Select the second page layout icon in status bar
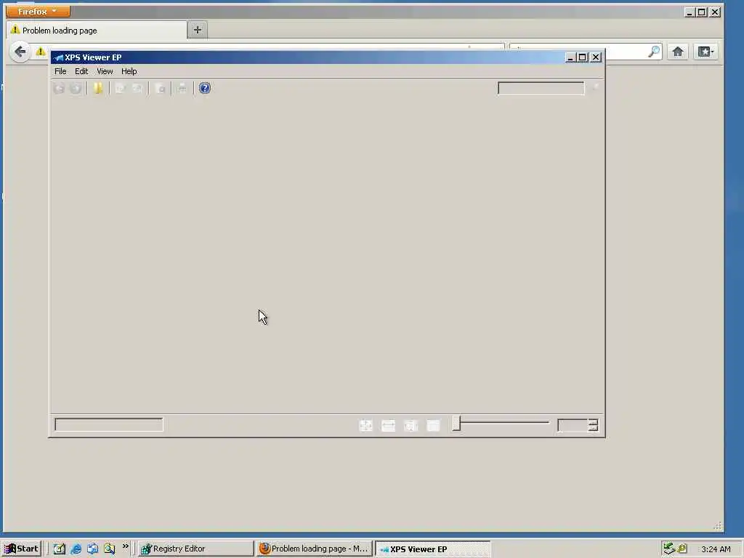744x558 pixels. coord(388,425)
